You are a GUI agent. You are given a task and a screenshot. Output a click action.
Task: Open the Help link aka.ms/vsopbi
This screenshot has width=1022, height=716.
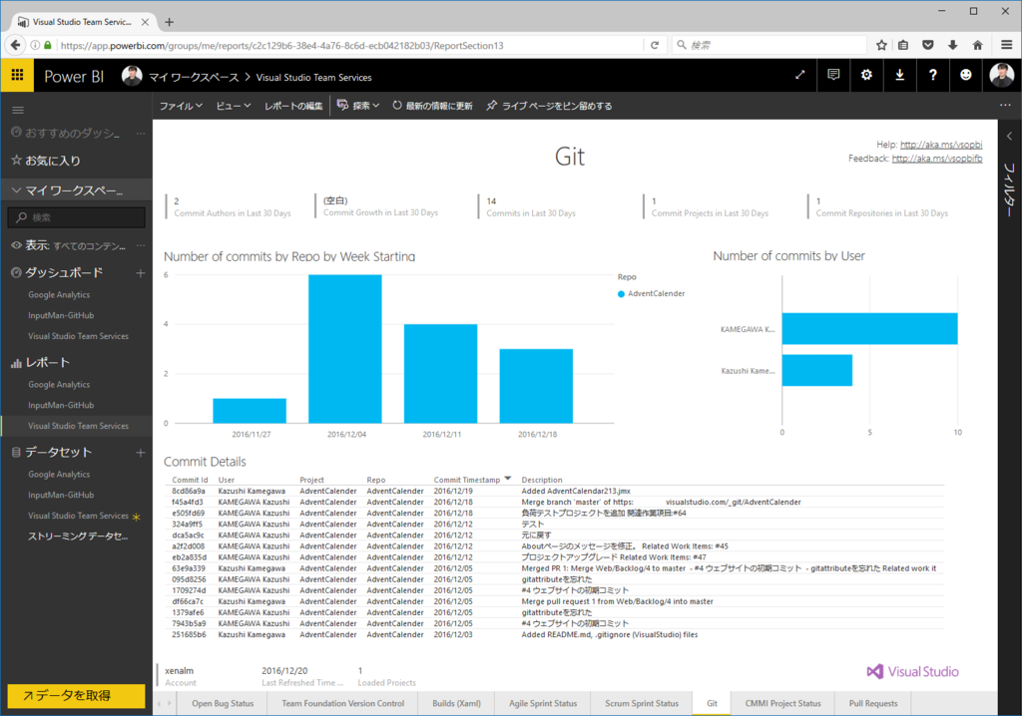tap(941, 145)
